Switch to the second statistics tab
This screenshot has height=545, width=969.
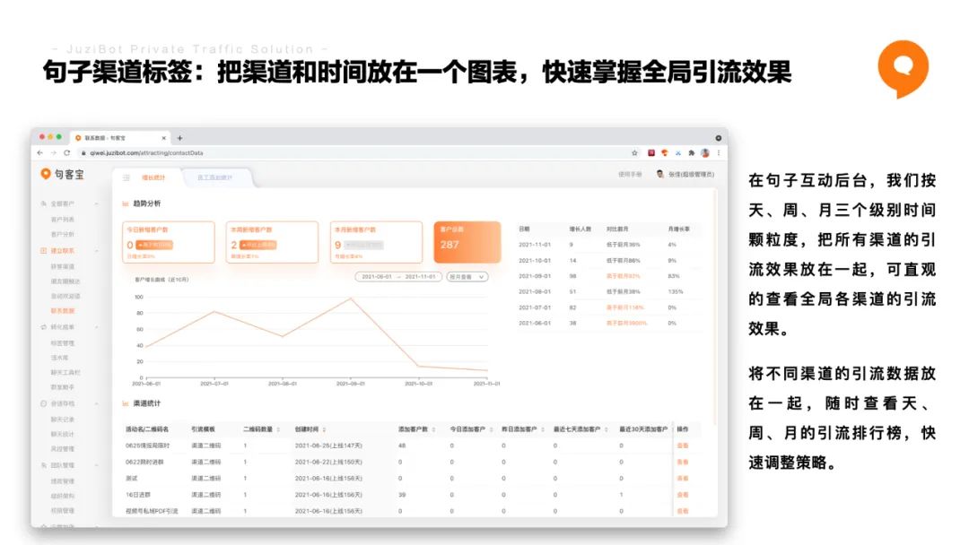pyautogui.click(x=215, y=177)
